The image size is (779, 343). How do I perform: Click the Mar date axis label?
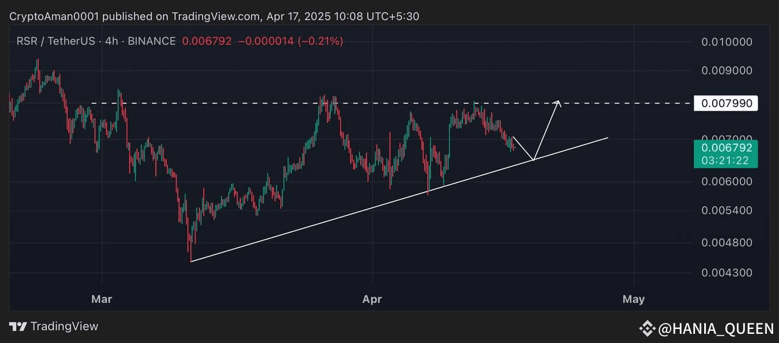point(102,299)
